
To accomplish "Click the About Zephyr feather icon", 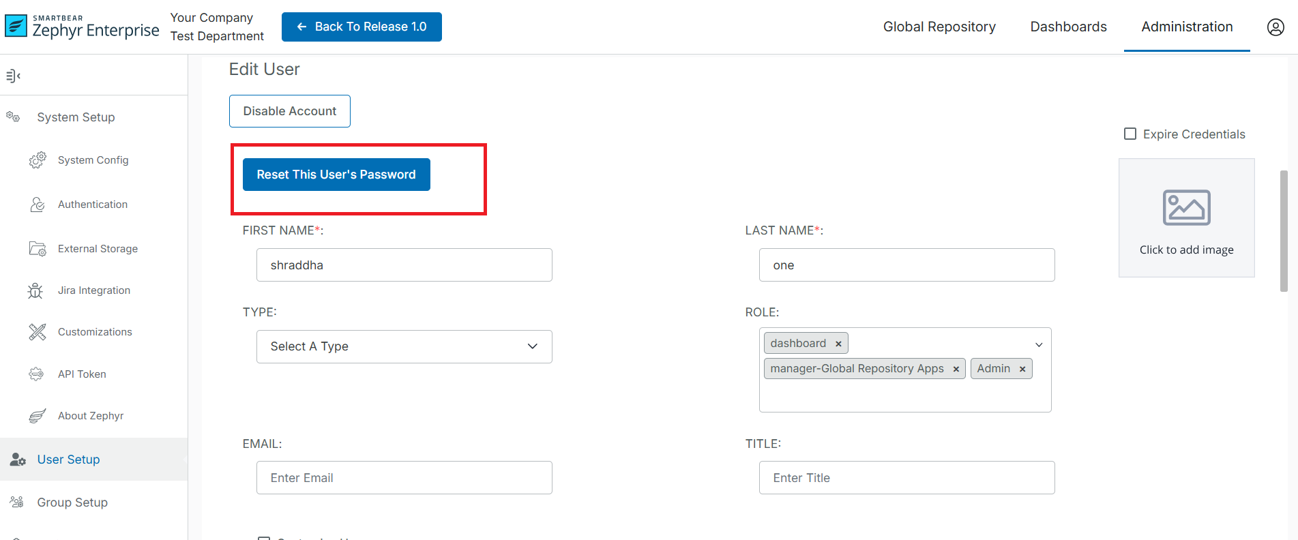I will (38, 416).
